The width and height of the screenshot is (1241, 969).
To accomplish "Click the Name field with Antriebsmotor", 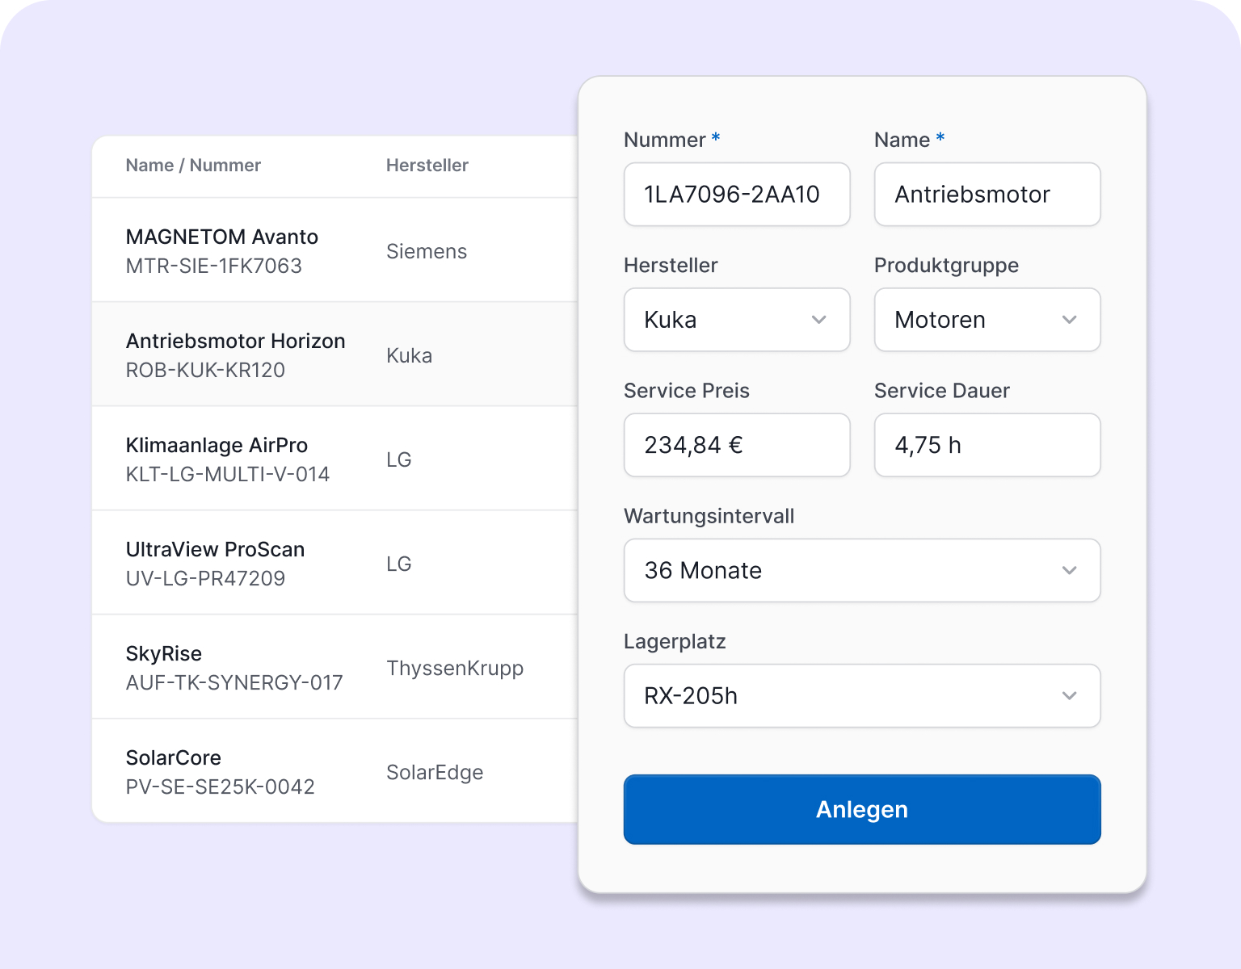I will pos(987,195).
